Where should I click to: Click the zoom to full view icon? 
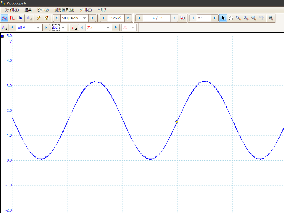tap(271, 18)
